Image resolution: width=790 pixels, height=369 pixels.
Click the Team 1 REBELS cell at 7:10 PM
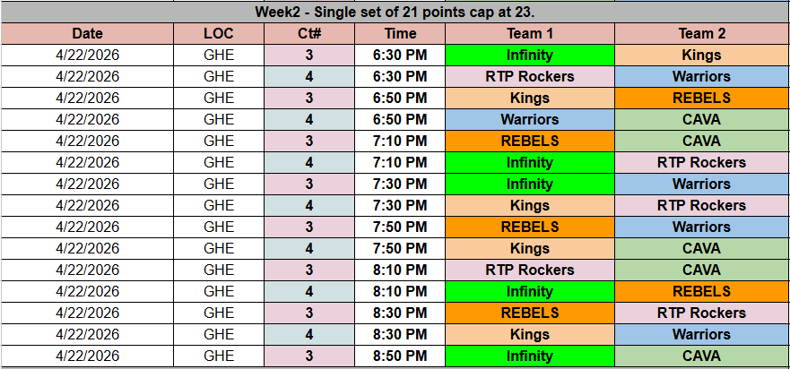coord(530,141)
